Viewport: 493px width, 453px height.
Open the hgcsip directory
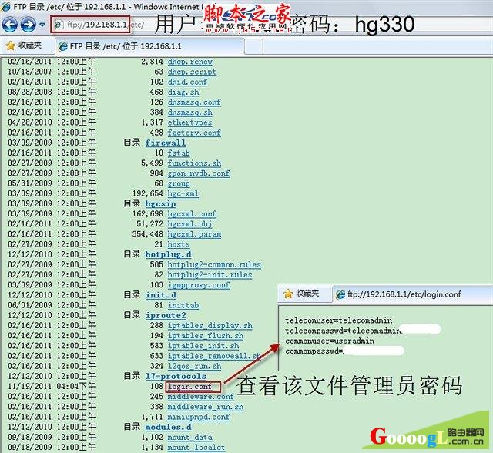[x=162, y=203]
